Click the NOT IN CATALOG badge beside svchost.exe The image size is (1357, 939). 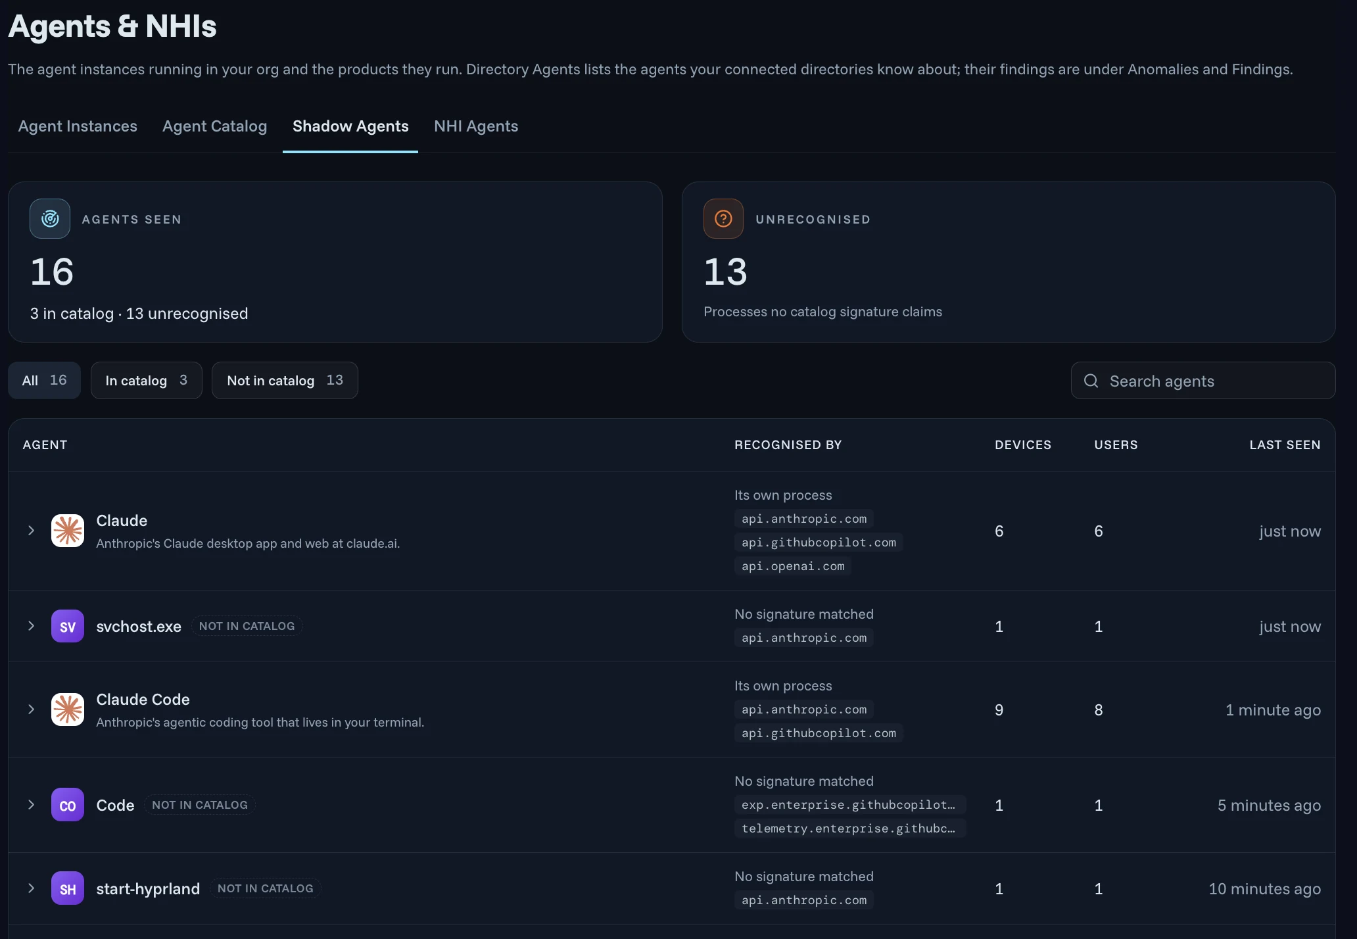coord(247,626)
